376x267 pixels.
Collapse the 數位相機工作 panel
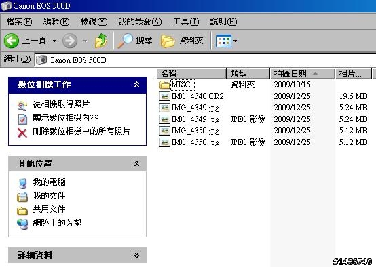click(x=136, y=84)
